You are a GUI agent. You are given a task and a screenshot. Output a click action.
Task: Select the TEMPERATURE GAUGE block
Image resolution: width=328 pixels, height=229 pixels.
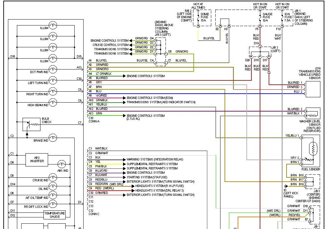pos(55,215)
